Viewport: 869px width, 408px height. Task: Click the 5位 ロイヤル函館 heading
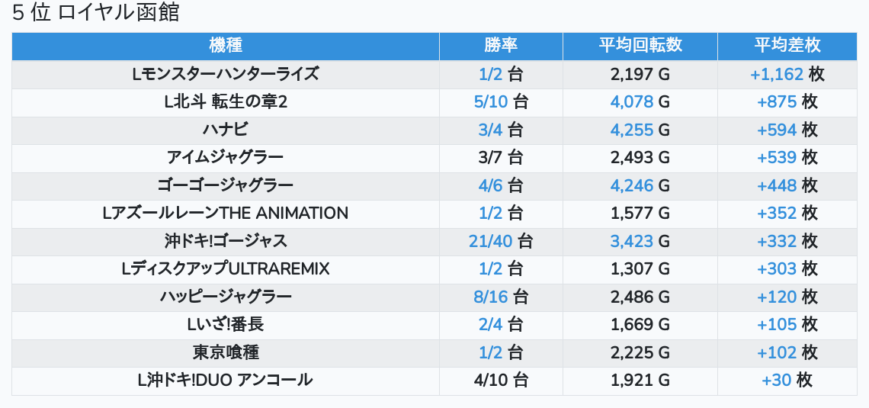coord(96,14)
